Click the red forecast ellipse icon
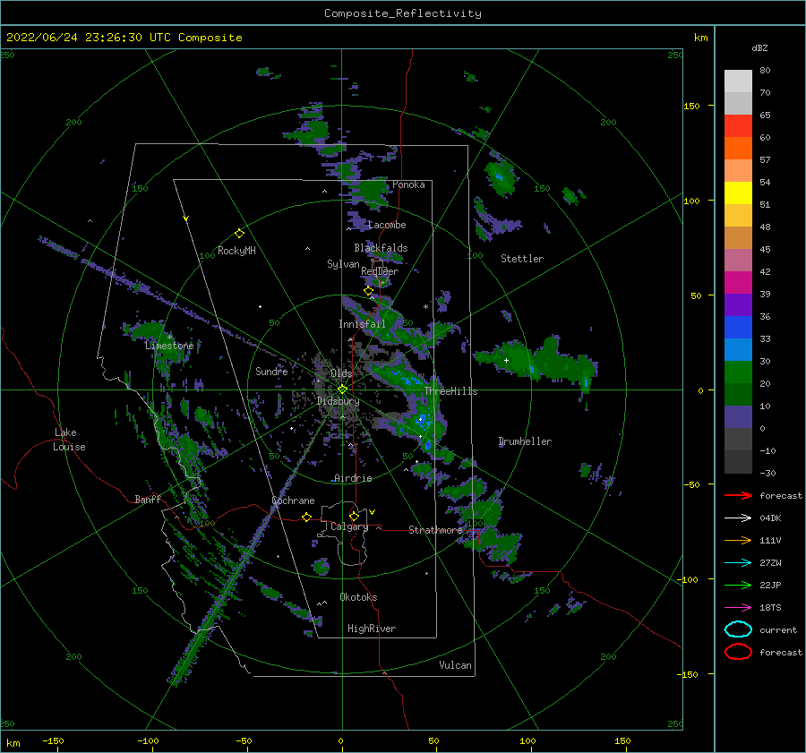The height and width of the screenshot is (753, 806). point(738,652)
